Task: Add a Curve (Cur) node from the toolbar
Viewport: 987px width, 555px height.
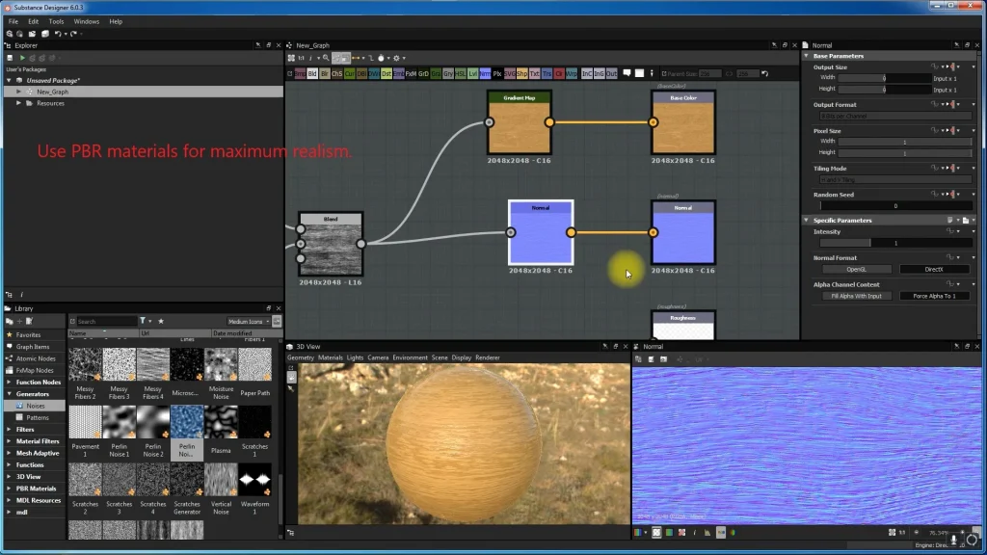Action: [x=349, y=73]
